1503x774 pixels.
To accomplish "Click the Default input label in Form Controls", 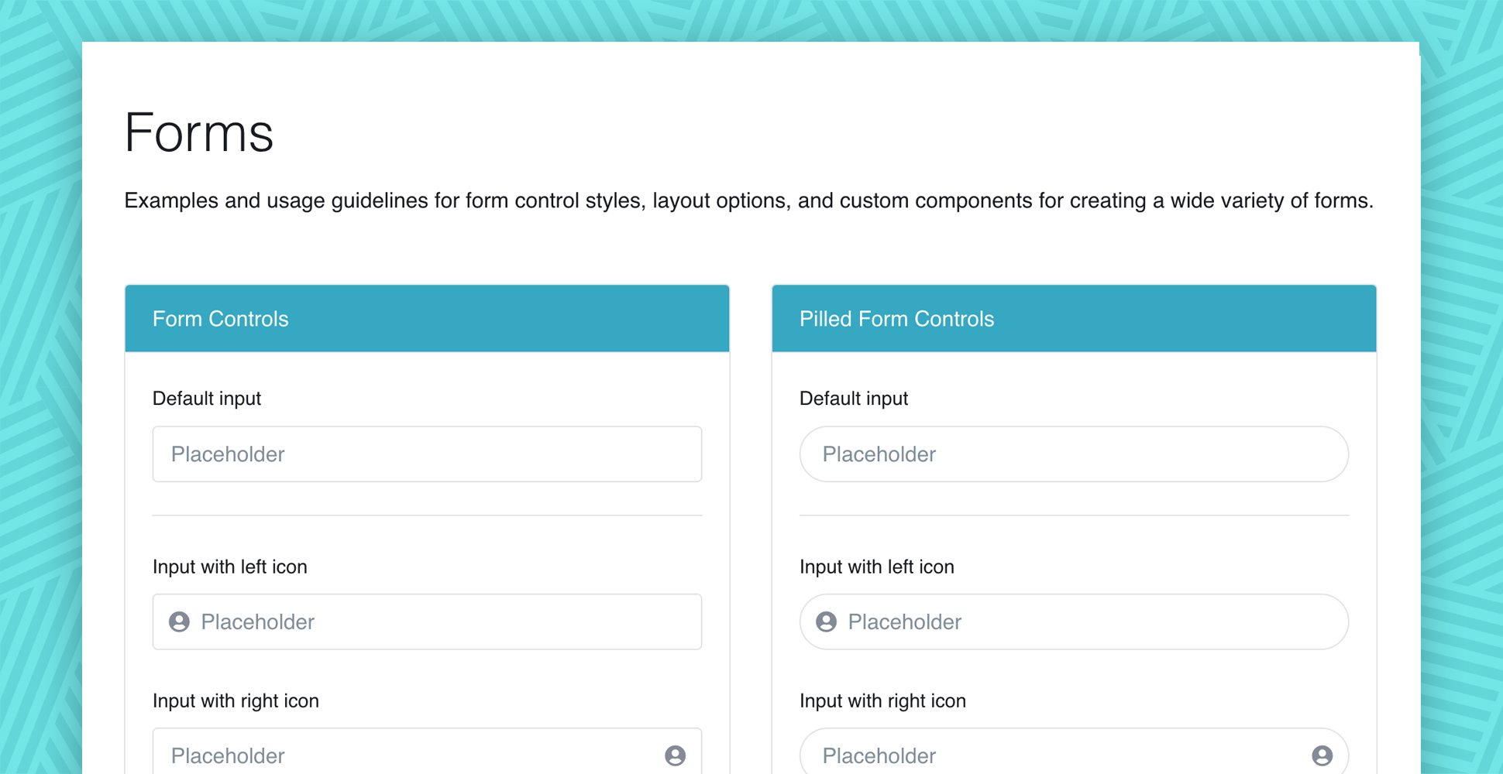I will 207,399.
